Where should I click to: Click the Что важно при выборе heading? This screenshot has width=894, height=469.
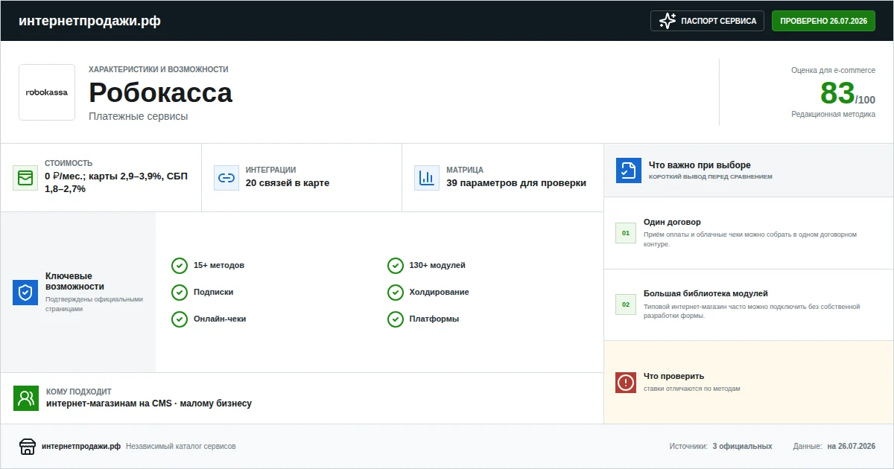(700, 165)
